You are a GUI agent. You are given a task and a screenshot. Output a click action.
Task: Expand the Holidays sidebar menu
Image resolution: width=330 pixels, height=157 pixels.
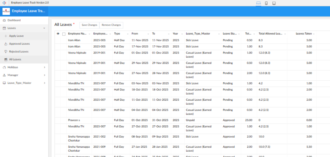(44, 67)
